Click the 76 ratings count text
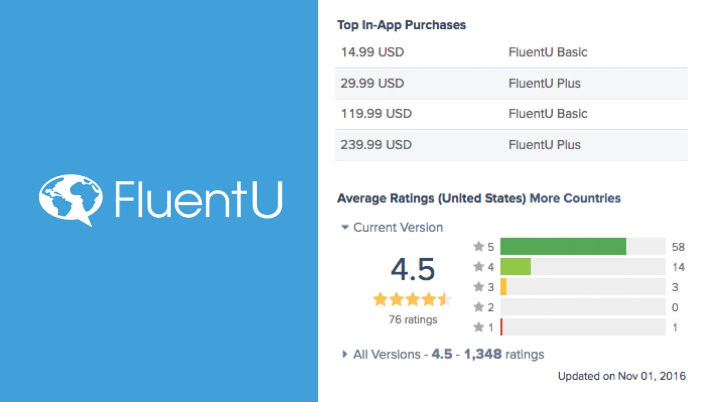715x402 pixels. tap(413, 320)
